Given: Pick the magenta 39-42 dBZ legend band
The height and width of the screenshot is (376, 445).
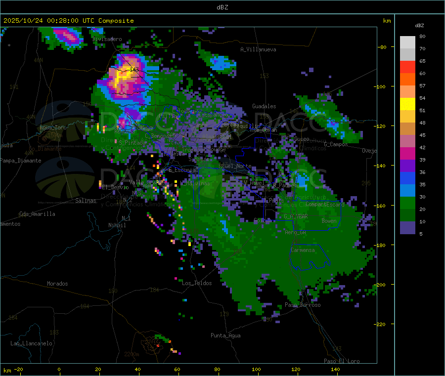Looking at the screenshot, I should [x=407, y=153].
